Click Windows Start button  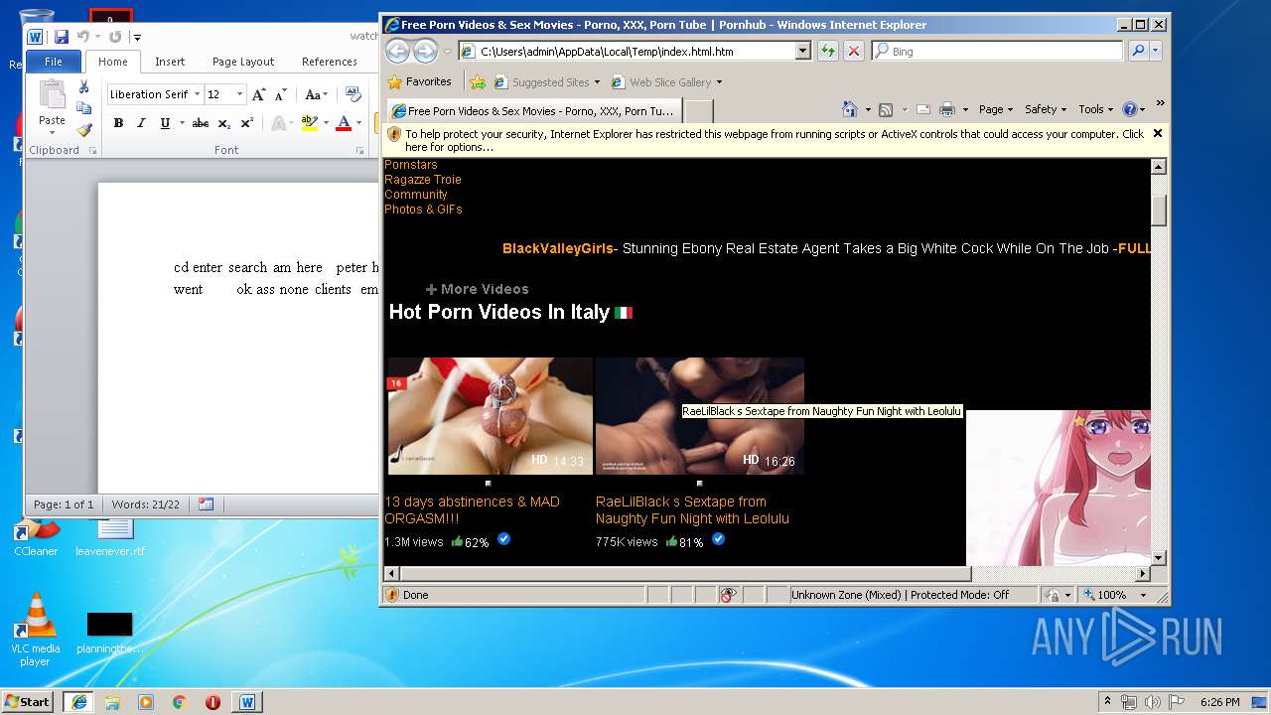tap(27, 702)
